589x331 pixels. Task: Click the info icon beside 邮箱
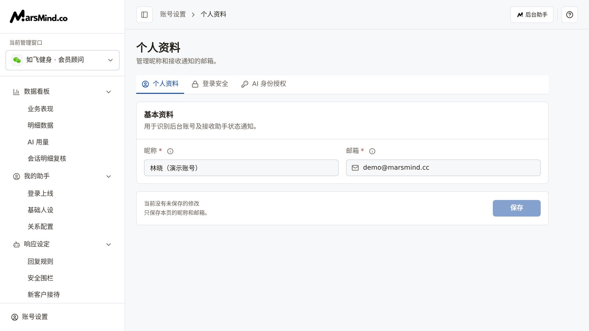[372, 151]
